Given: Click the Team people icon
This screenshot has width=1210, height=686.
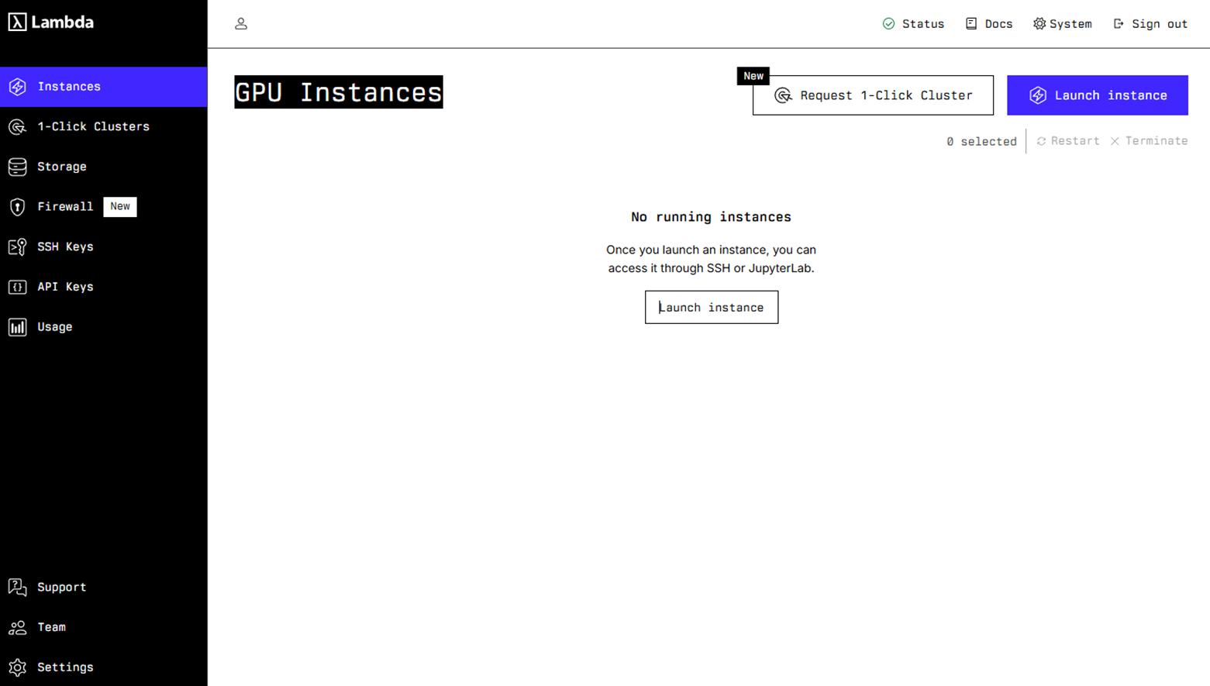Looking at the screenshot, I should pos(17,627).
